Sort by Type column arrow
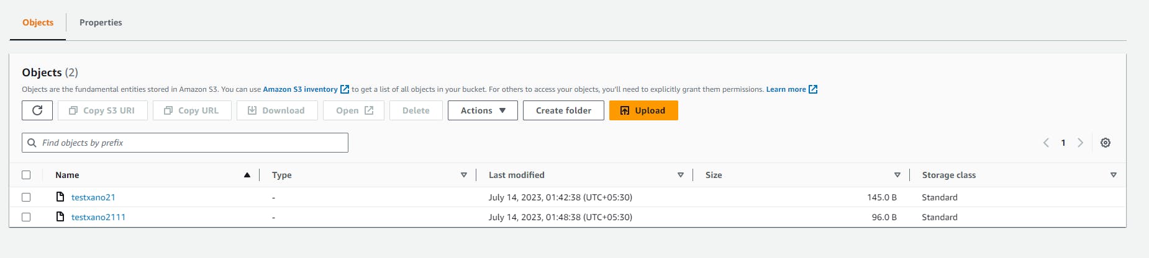This screenshot has width=1149, height=258. click(463, 175)
